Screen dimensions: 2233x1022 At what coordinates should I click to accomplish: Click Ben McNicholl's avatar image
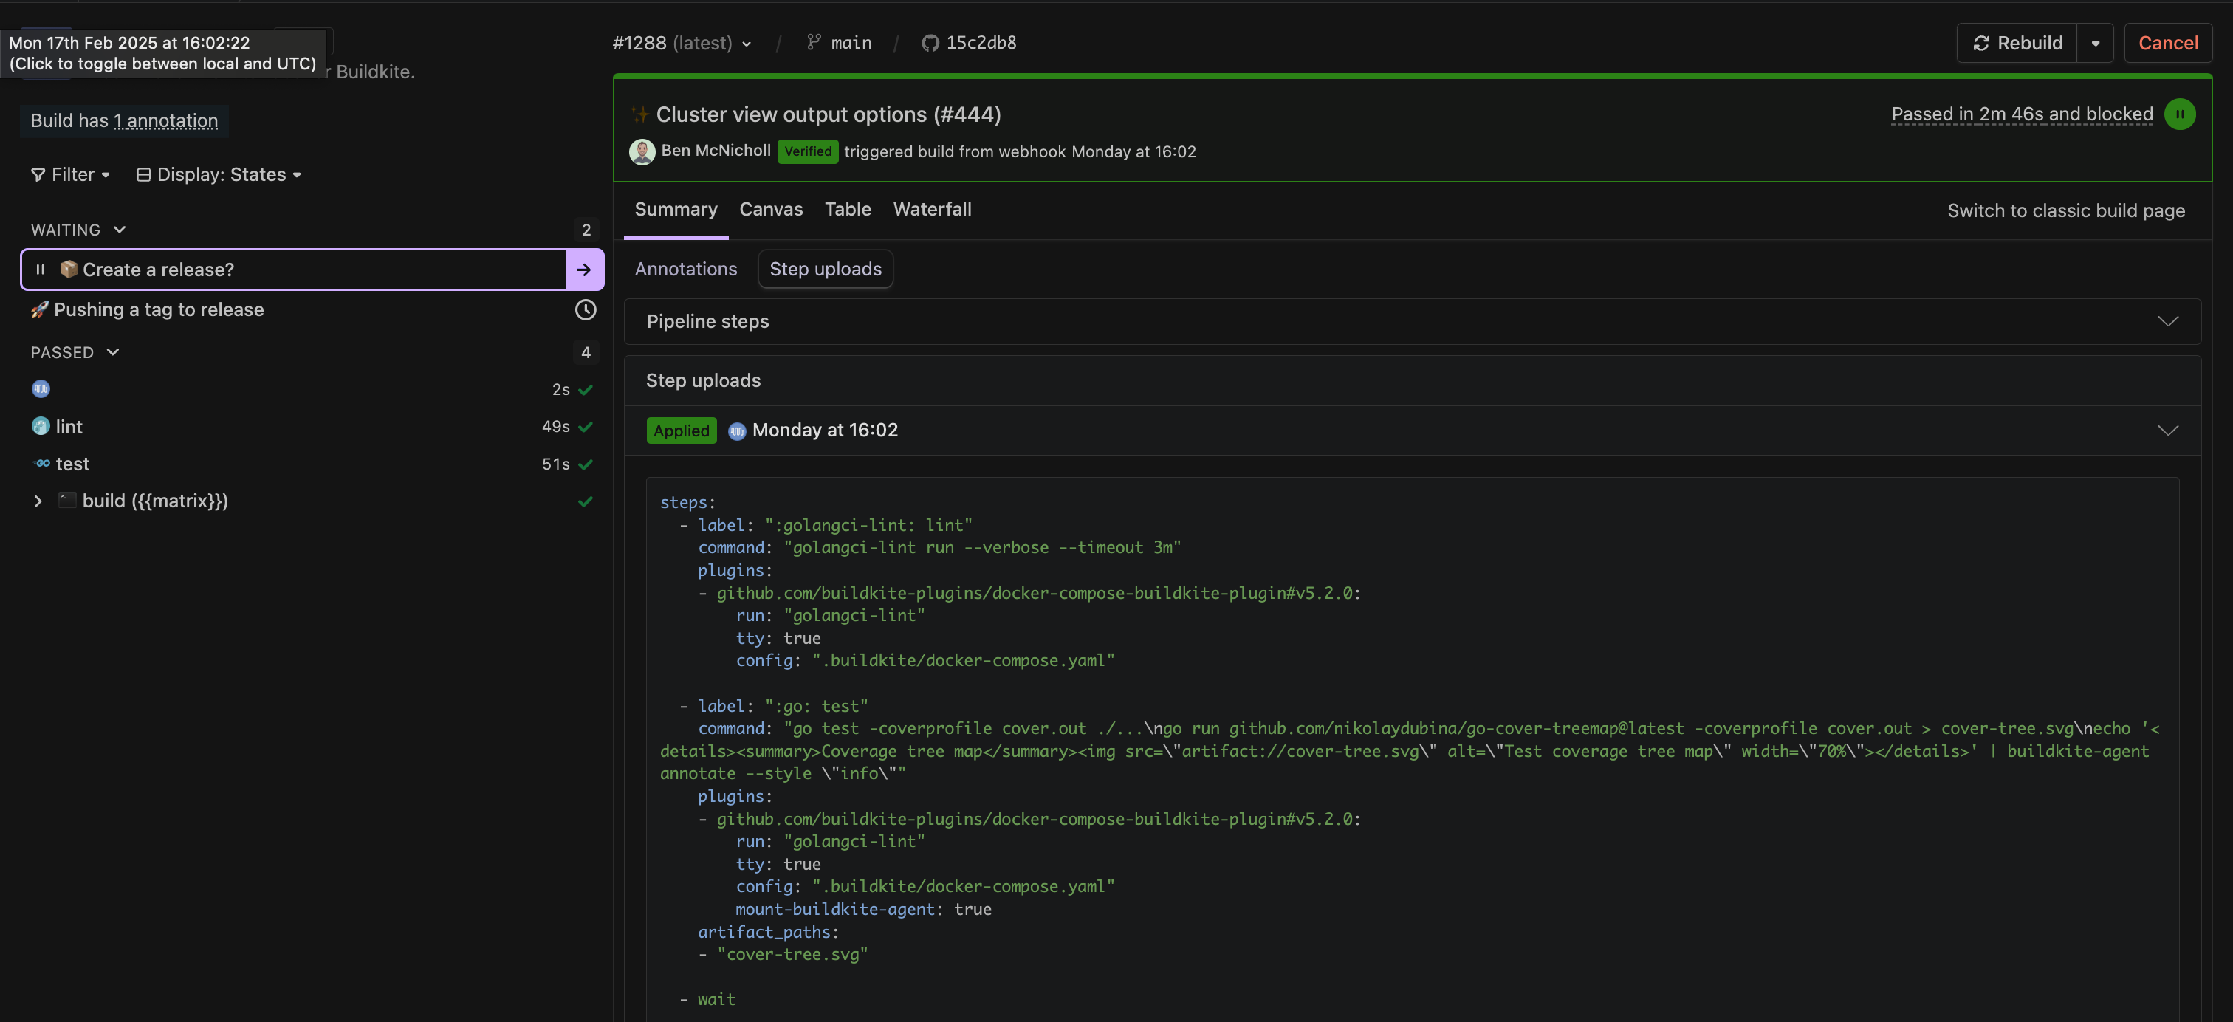point(642,151)
